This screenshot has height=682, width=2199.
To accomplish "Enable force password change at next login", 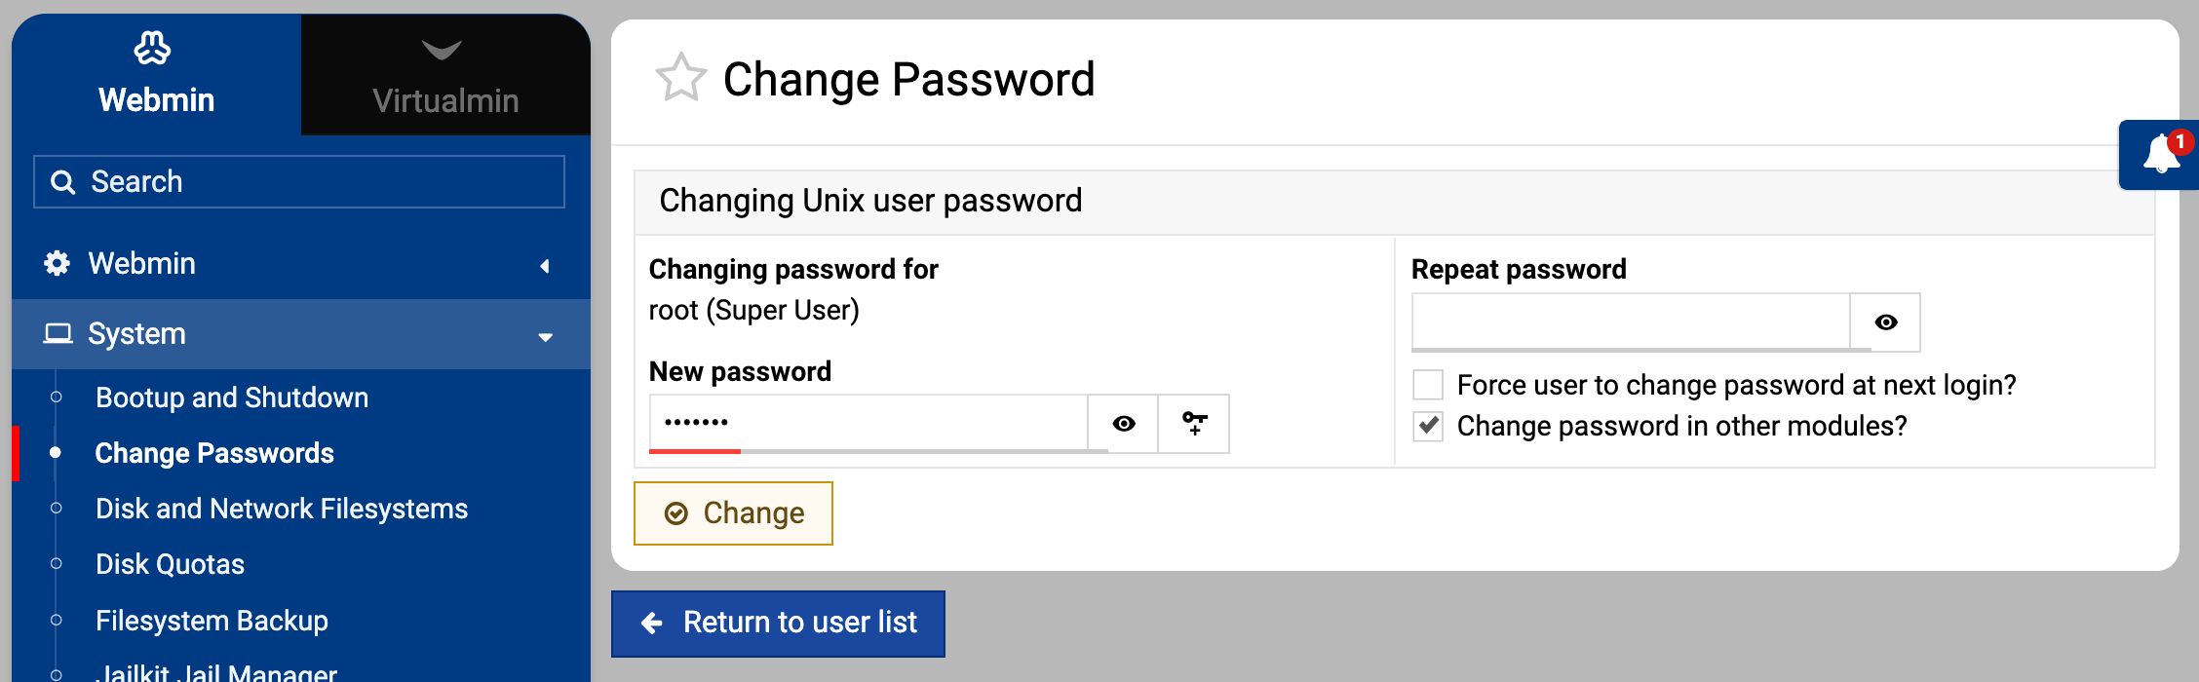I will pyautogui.click(x=1428, y=385).
